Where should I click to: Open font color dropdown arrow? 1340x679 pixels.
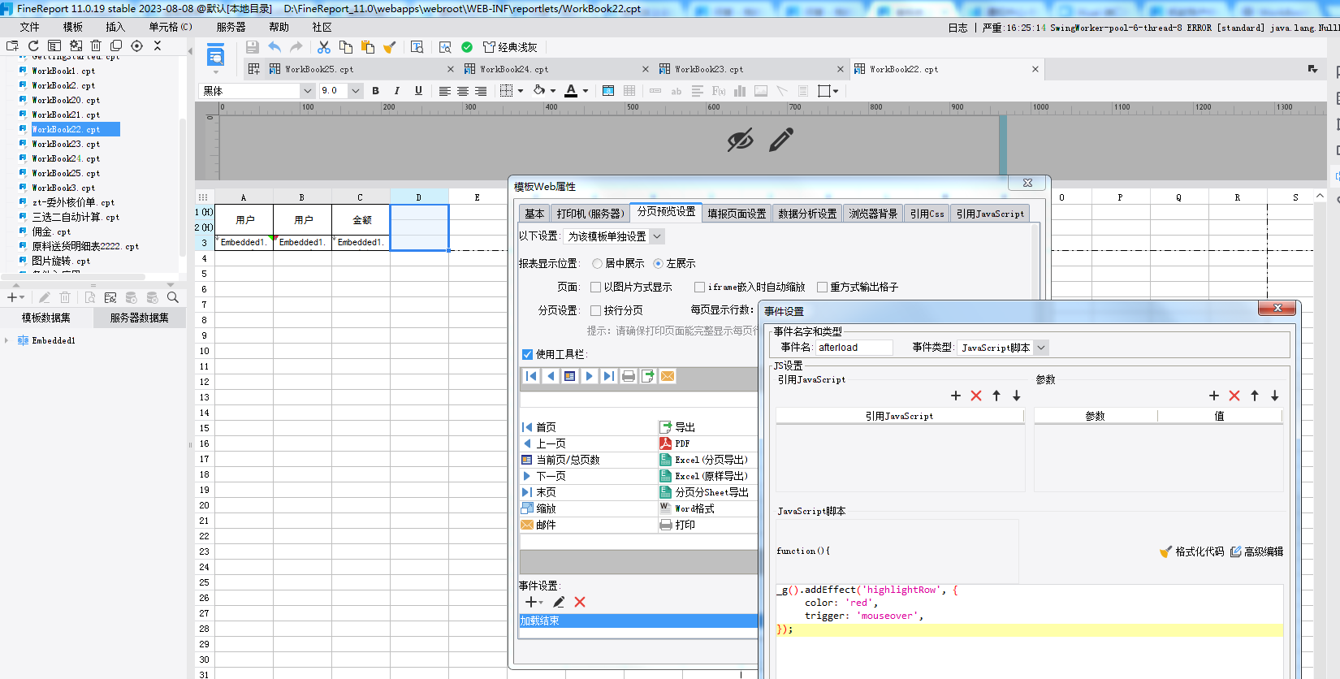point(586,91)
